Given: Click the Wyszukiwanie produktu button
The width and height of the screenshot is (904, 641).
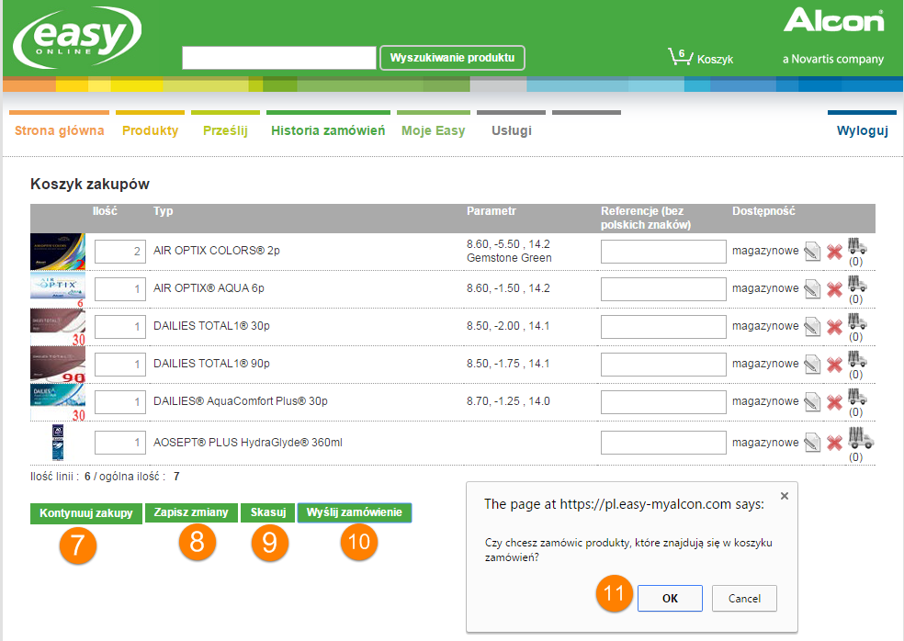Looking at the screenshot, I should pos(452,58).
